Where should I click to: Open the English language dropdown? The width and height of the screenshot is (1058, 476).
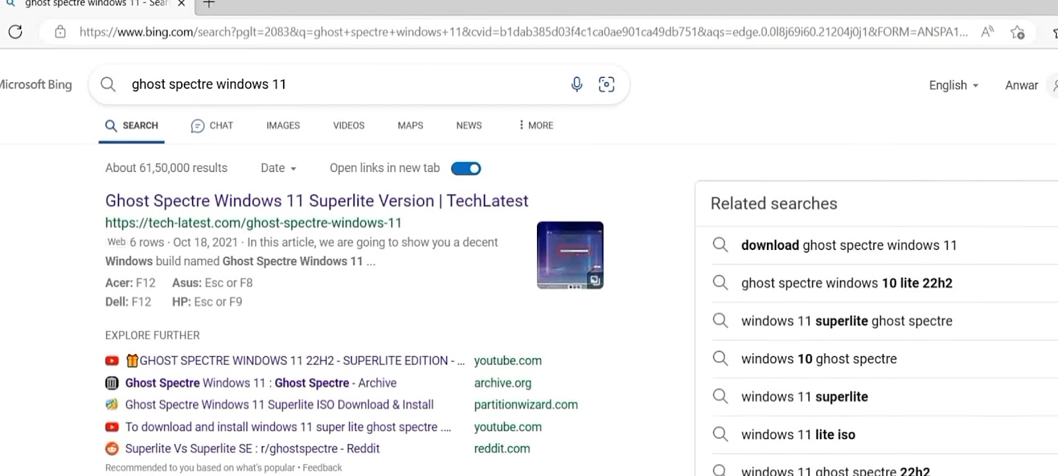(954, 85)
